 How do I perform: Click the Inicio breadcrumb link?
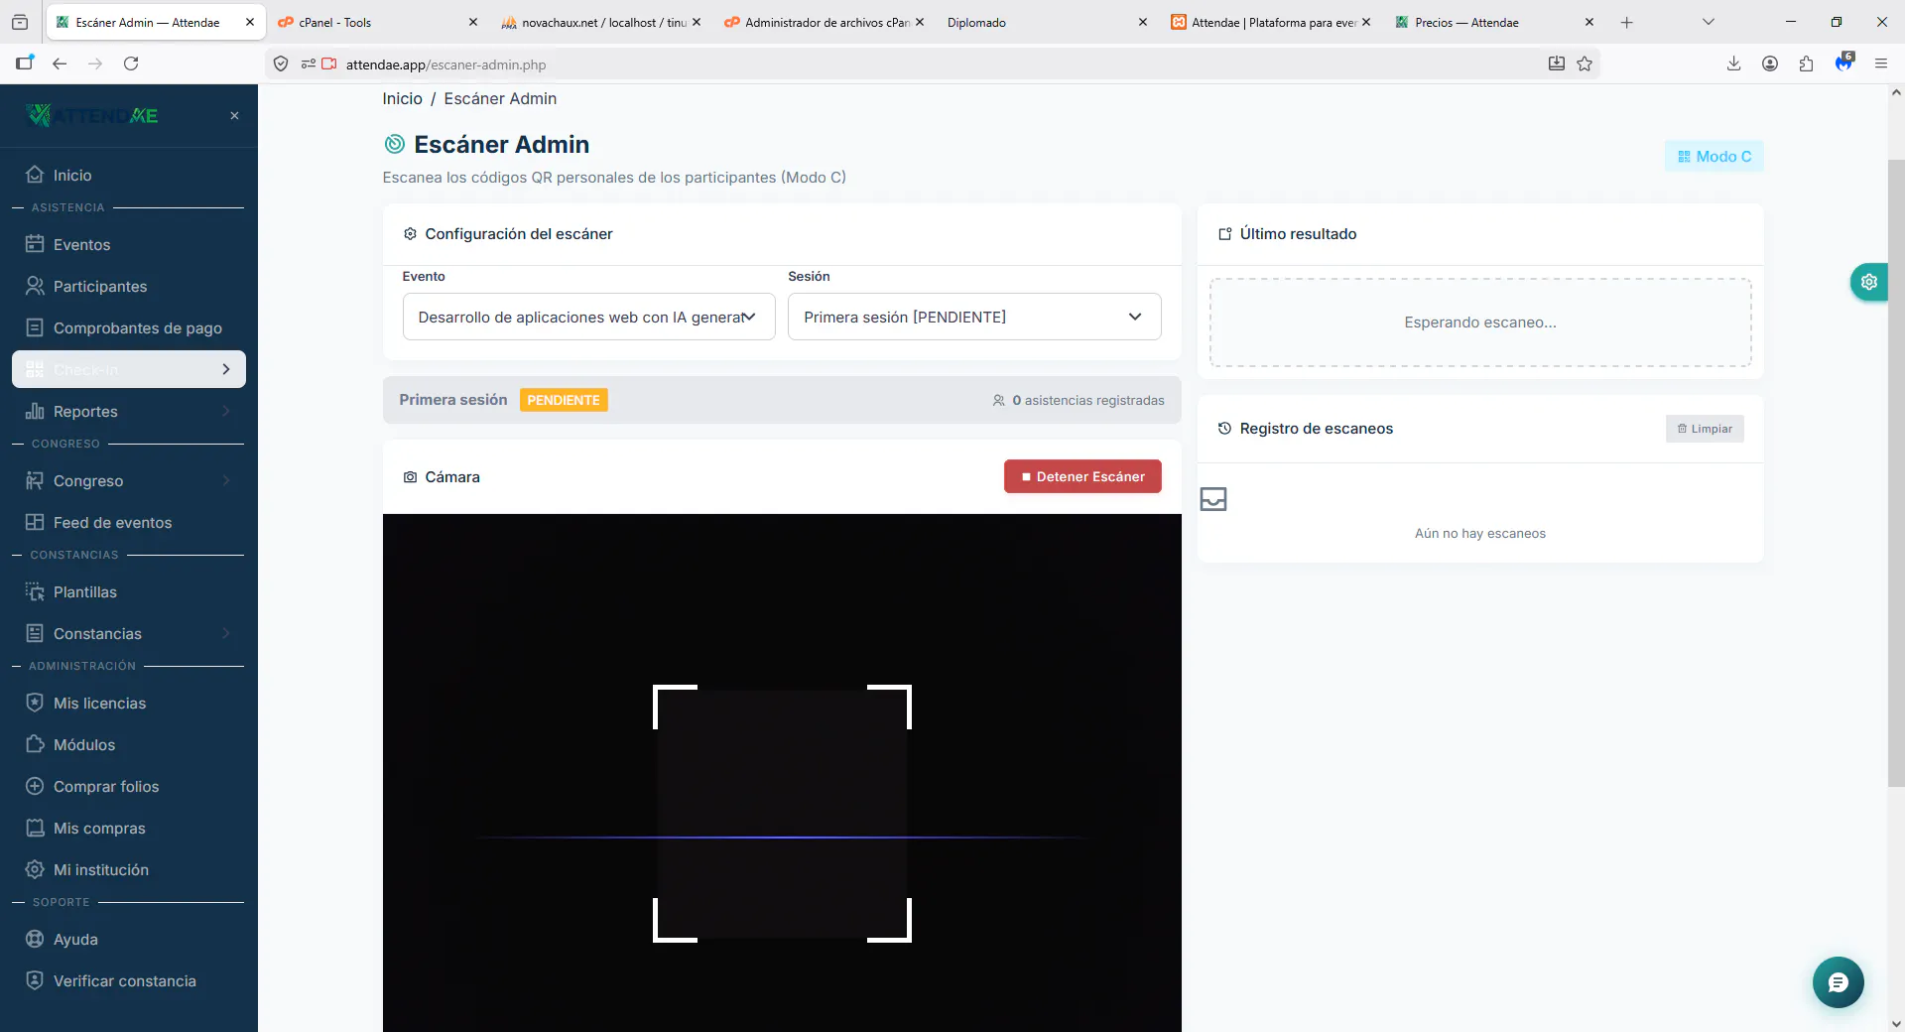coord(402,98)
